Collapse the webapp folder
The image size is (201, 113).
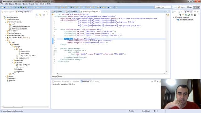(10, 45)
